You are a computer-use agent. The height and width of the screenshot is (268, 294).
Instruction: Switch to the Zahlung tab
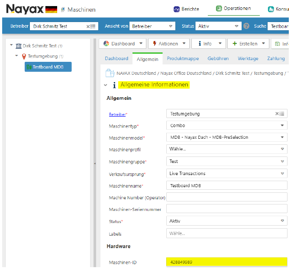[276, 59]
